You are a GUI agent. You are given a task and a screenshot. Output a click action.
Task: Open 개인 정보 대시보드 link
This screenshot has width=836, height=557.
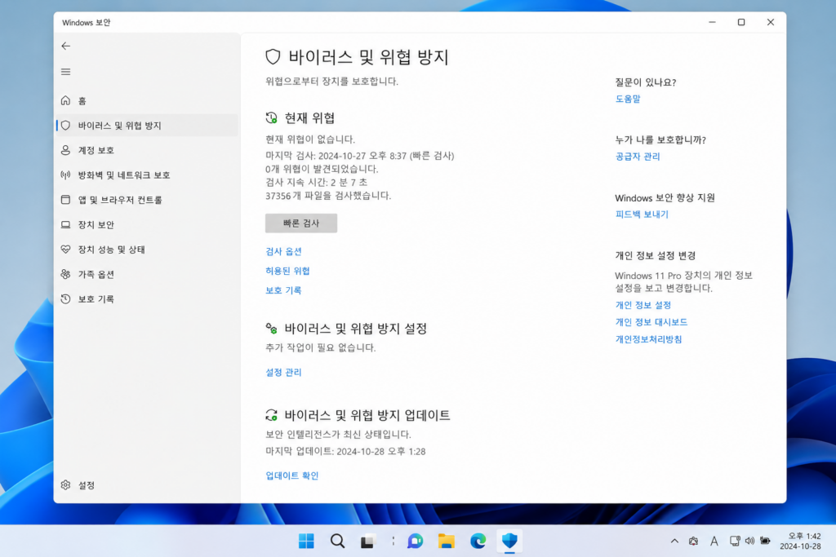(651, 322)
